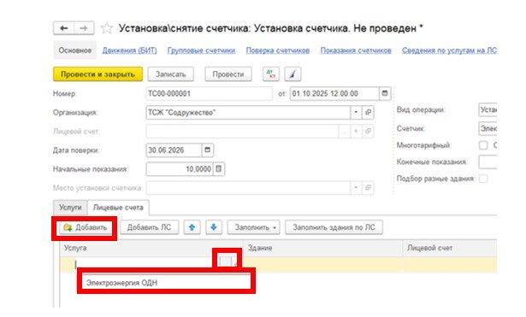Move row up with blue arrow
The width and height of the screenshot is (526, 317).
click(192, 227)
